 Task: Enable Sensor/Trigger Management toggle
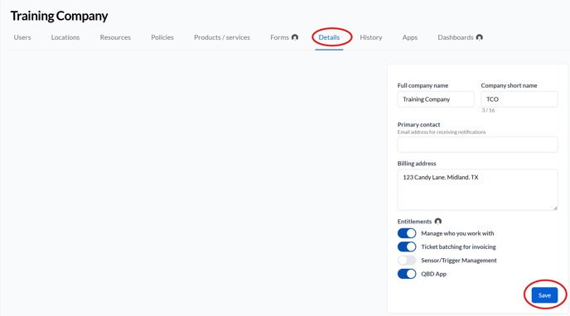(407, 260)
